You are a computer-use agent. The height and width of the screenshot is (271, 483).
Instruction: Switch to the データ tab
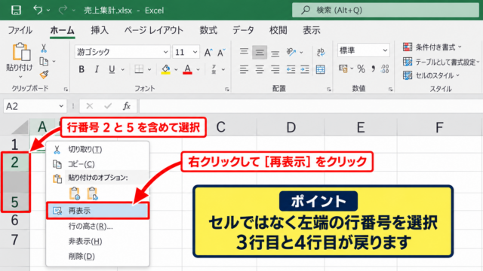[243, 30]
